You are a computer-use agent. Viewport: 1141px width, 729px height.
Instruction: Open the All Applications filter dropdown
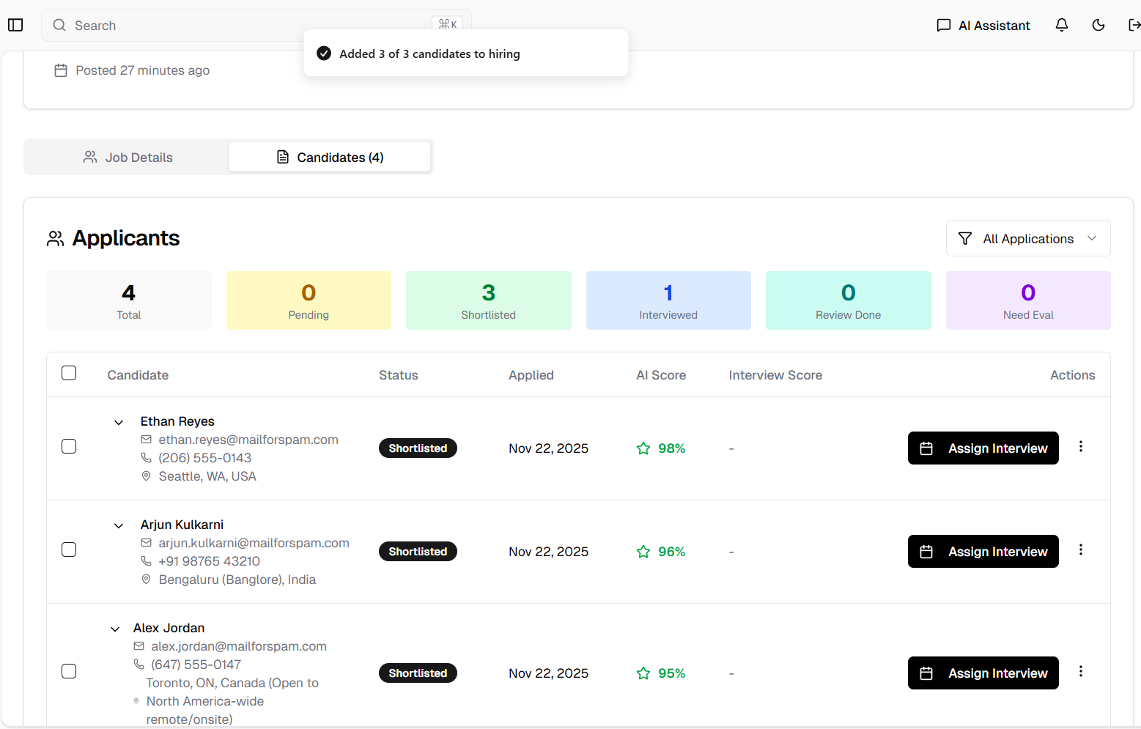point(1027,239)
